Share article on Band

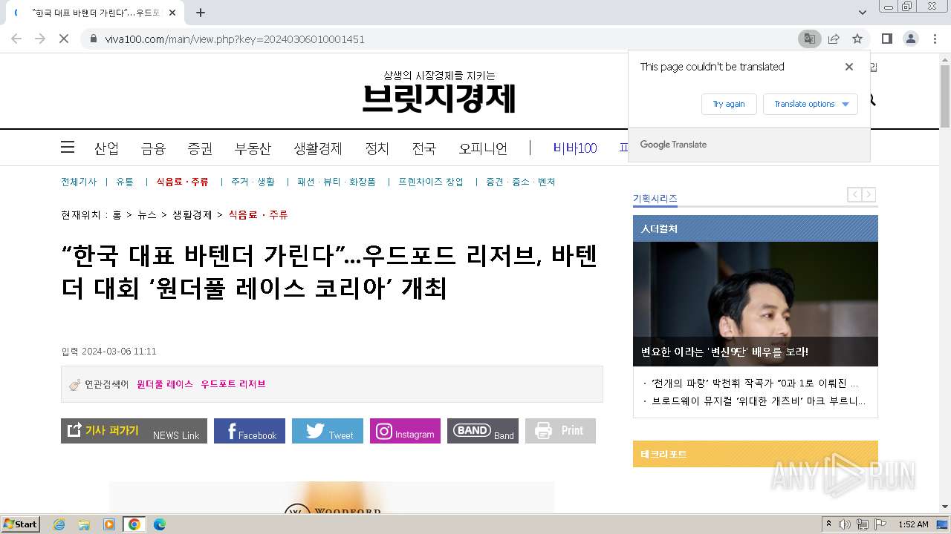483,431
